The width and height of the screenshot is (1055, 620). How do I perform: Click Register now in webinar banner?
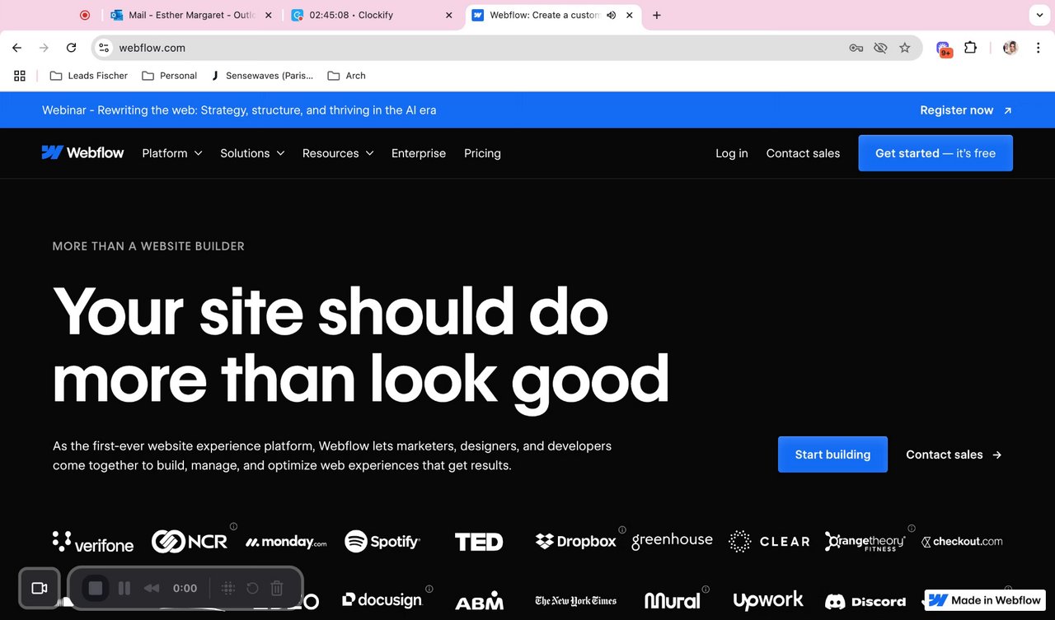[x=966, y=110]
